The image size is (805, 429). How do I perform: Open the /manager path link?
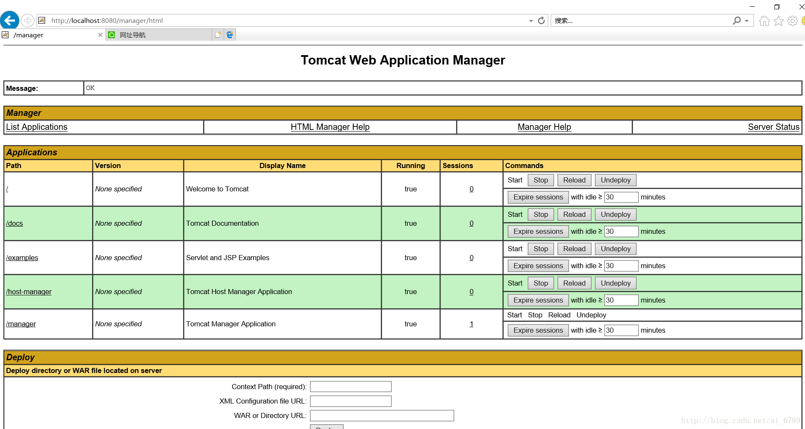point(21,324)
